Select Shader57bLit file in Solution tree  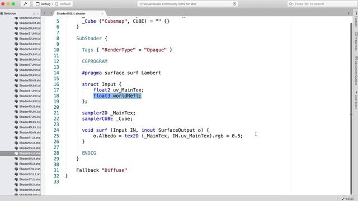pos(30,169)
